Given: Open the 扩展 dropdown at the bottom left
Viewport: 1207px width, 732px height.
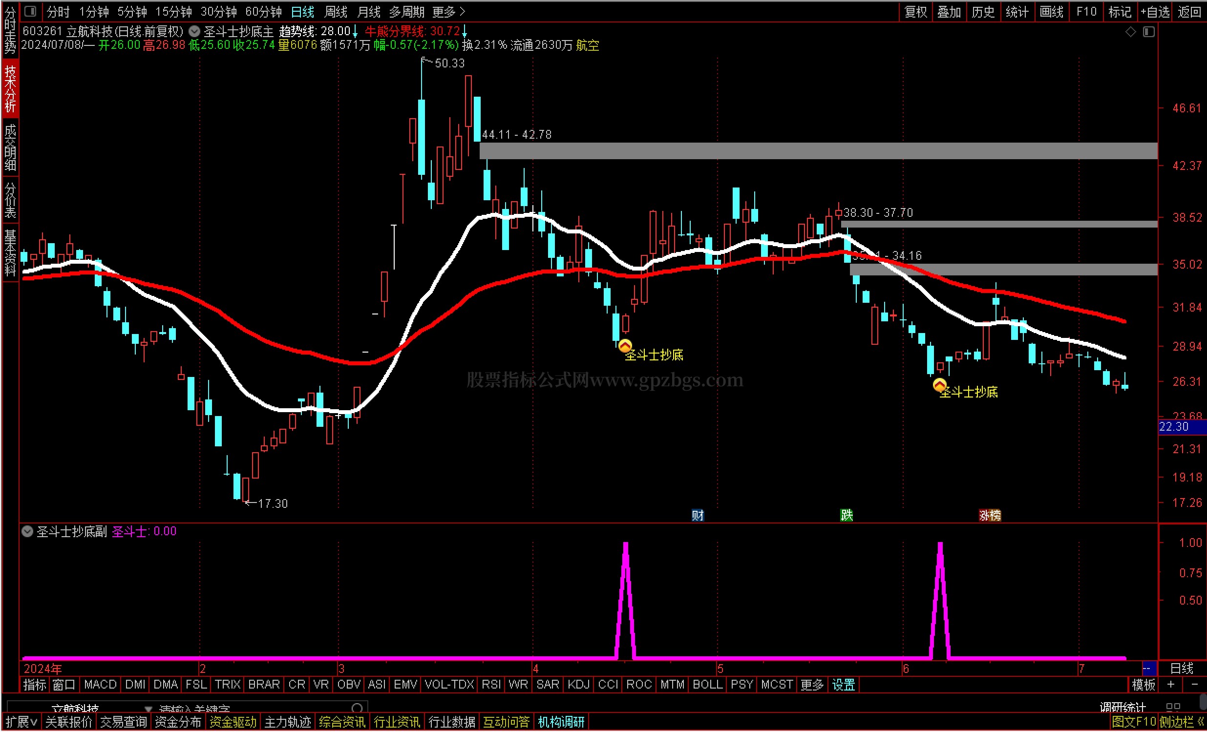Looking at the screenshot, I should (x=21, y=722).
